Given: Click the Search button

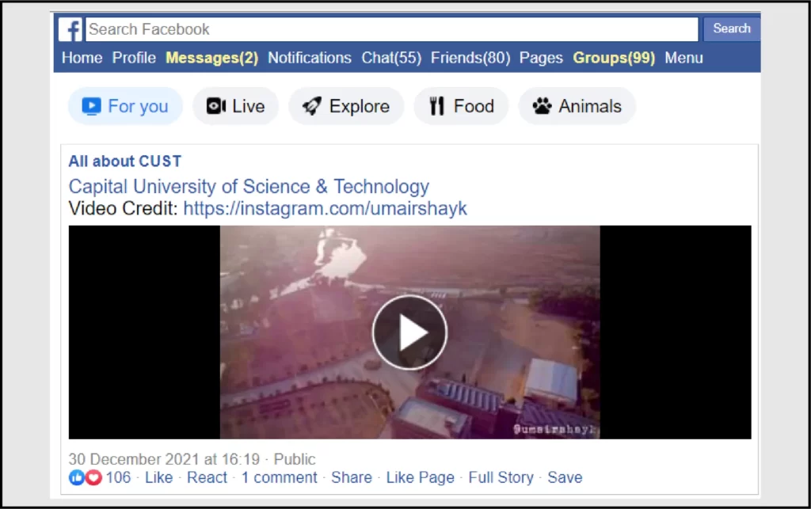Looking at the screenshot, I should pos(731,28).
